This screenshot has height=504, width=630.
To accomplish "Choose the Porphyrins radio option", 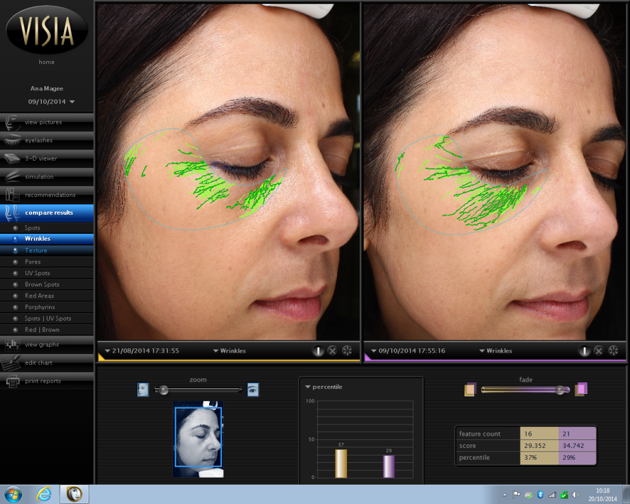I will [15, 307].
